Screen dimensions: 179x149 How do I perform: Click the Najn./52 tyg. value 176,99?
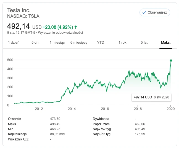pos(140,134)
